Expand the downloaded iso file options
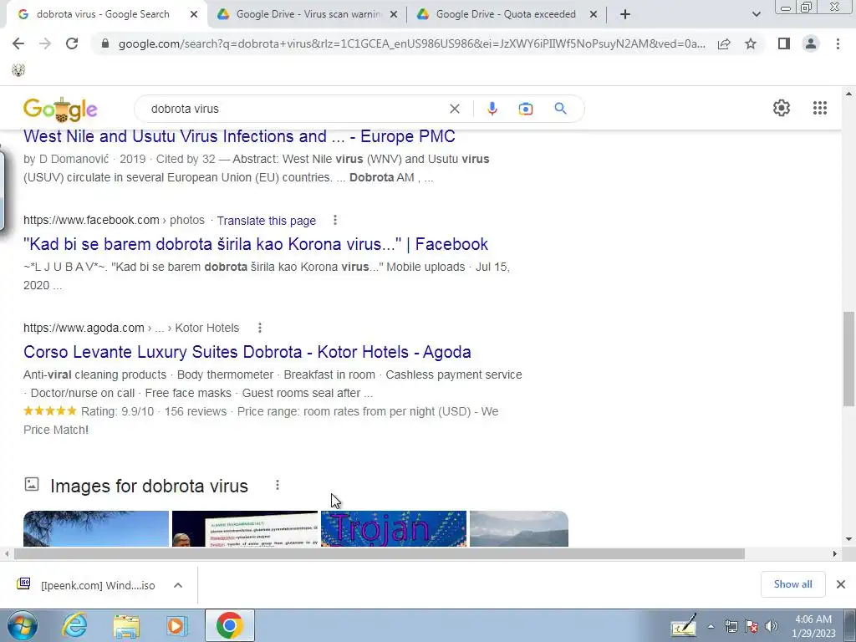The image size is (856, 642). click(x=177, y=585)
